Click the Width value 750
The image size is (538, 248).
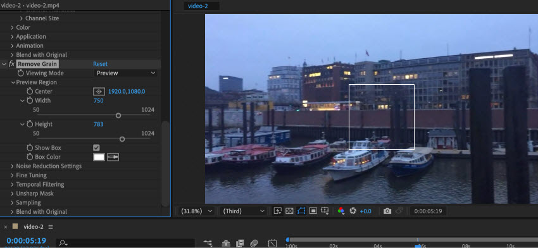[x=99, y=101]
